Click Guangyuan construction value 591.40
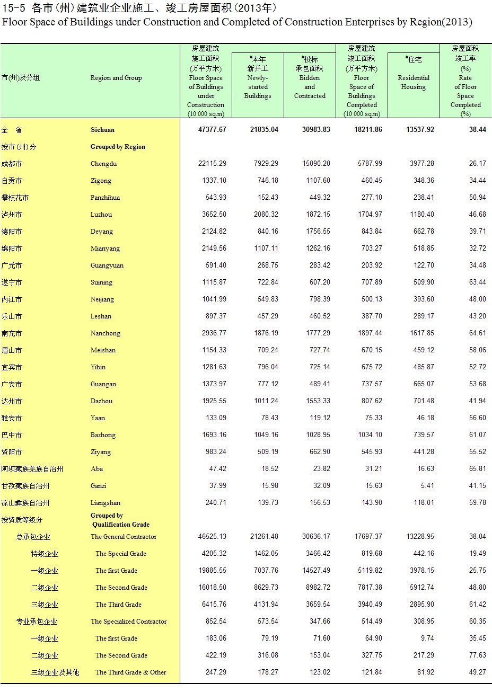This screenshot has width=492, height=692. point(216,265)
